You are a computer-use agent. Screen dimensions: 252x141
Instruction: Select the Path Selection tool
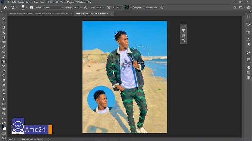[x=4, y=99]
